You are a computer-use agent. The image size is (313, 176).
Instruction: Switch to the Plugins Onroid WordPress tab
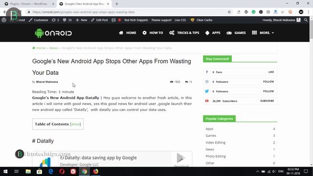tap(28, 4)
